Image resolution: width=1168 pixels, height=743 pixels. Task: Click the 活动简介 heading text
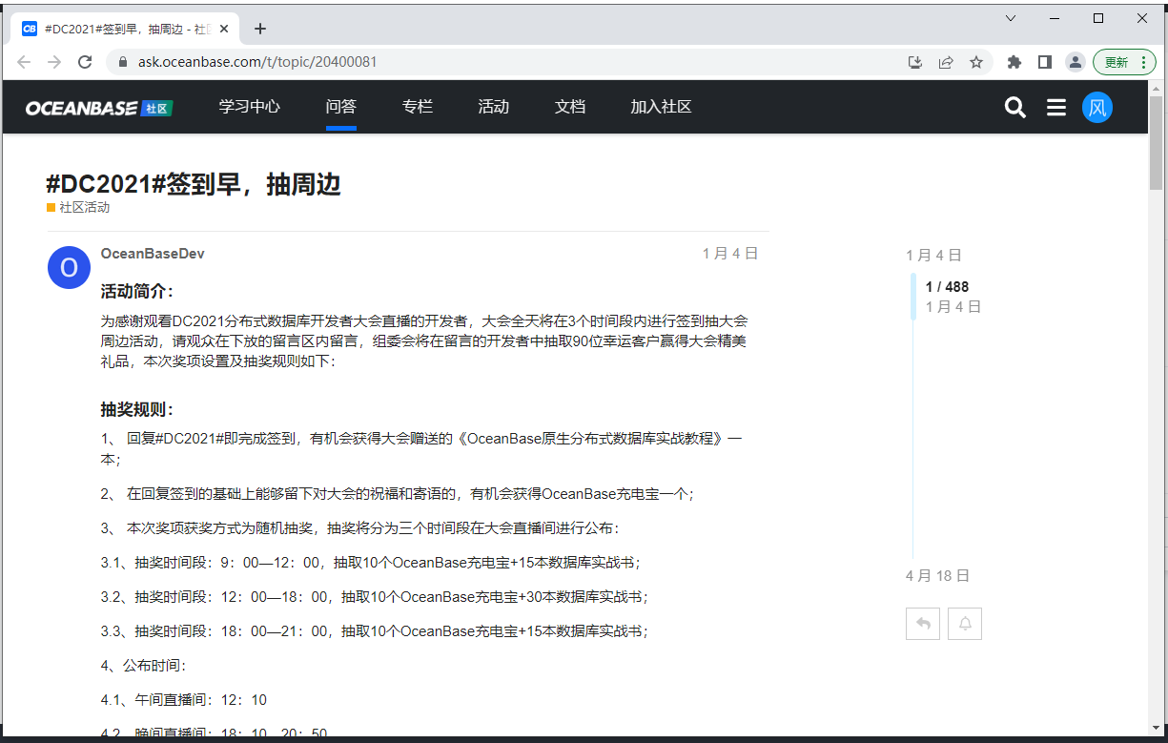point(137,291)
